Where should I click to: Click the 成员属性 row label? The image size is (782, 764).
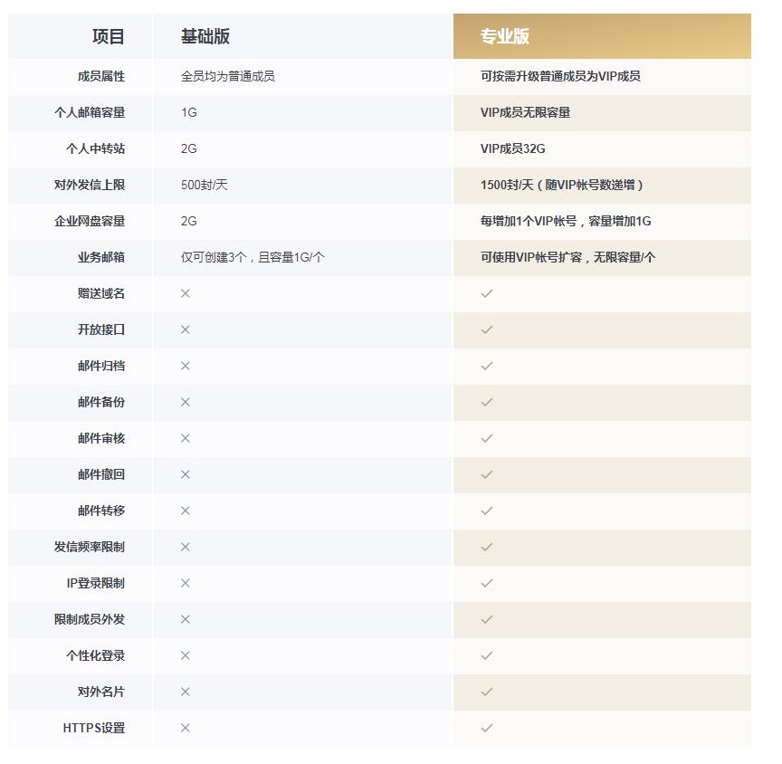[x=101, y=76]
